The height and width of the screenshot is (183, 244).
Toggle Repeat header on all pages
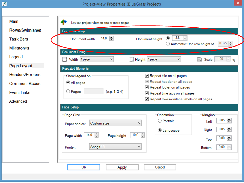(x=147, y=82)
